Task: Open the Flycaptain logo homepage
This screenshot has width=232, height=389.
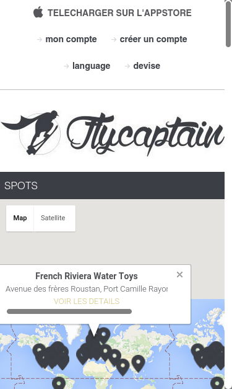Action: pos(113,133)
